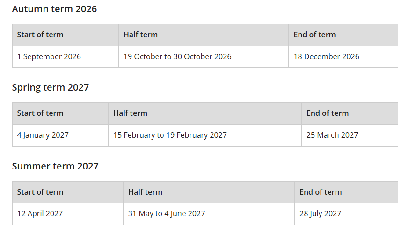
Task: Select the 12 April 2027 start date
Action: coord(40,213)
